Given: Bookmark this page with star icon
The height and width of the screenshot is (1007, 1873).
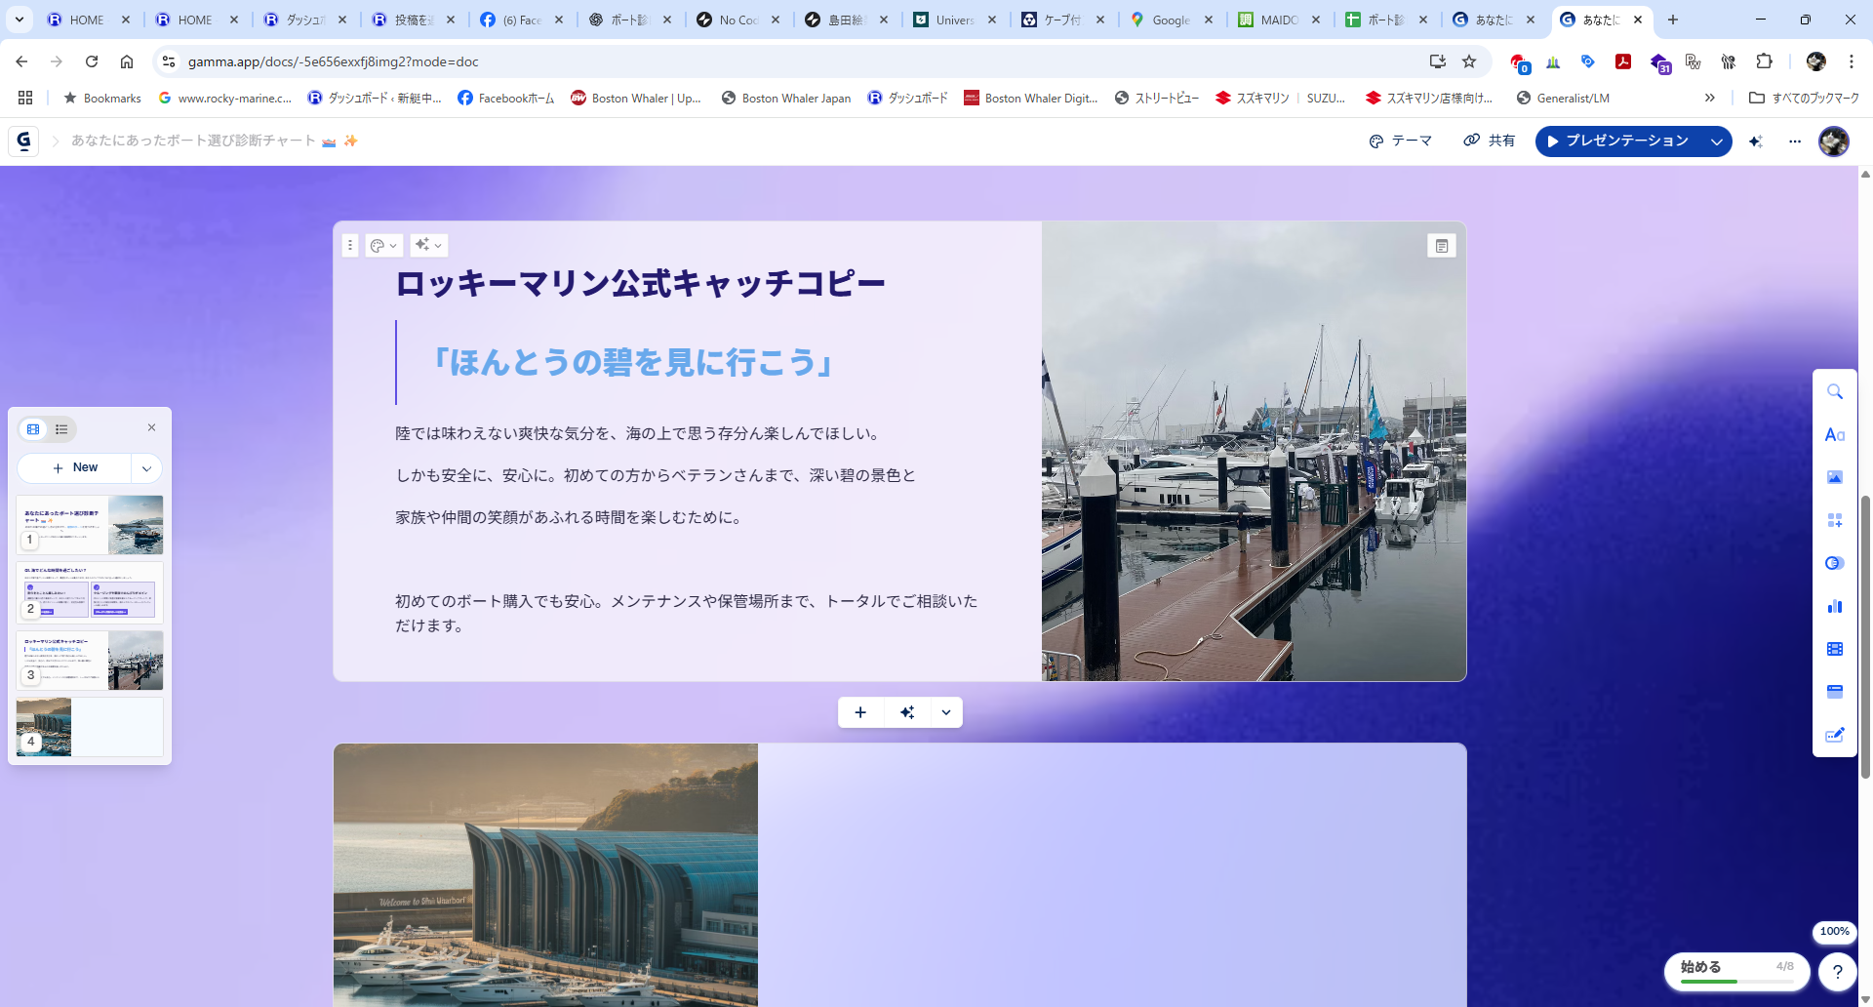Looking at the screenshot, I should click(1469, 61).
